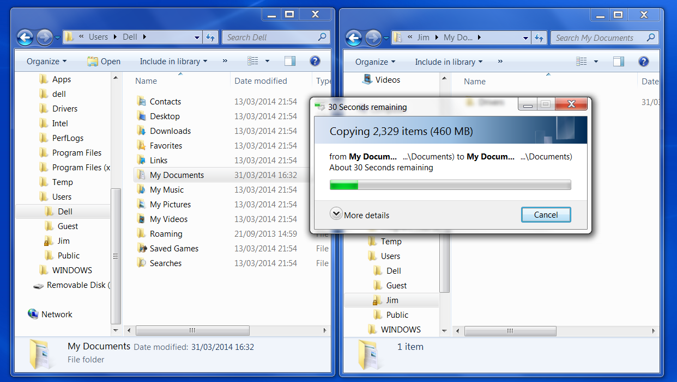The width and height of the screenshot is (677, 382).
Task: Click Open in Dell window toolbar
Action: point(104,61)
